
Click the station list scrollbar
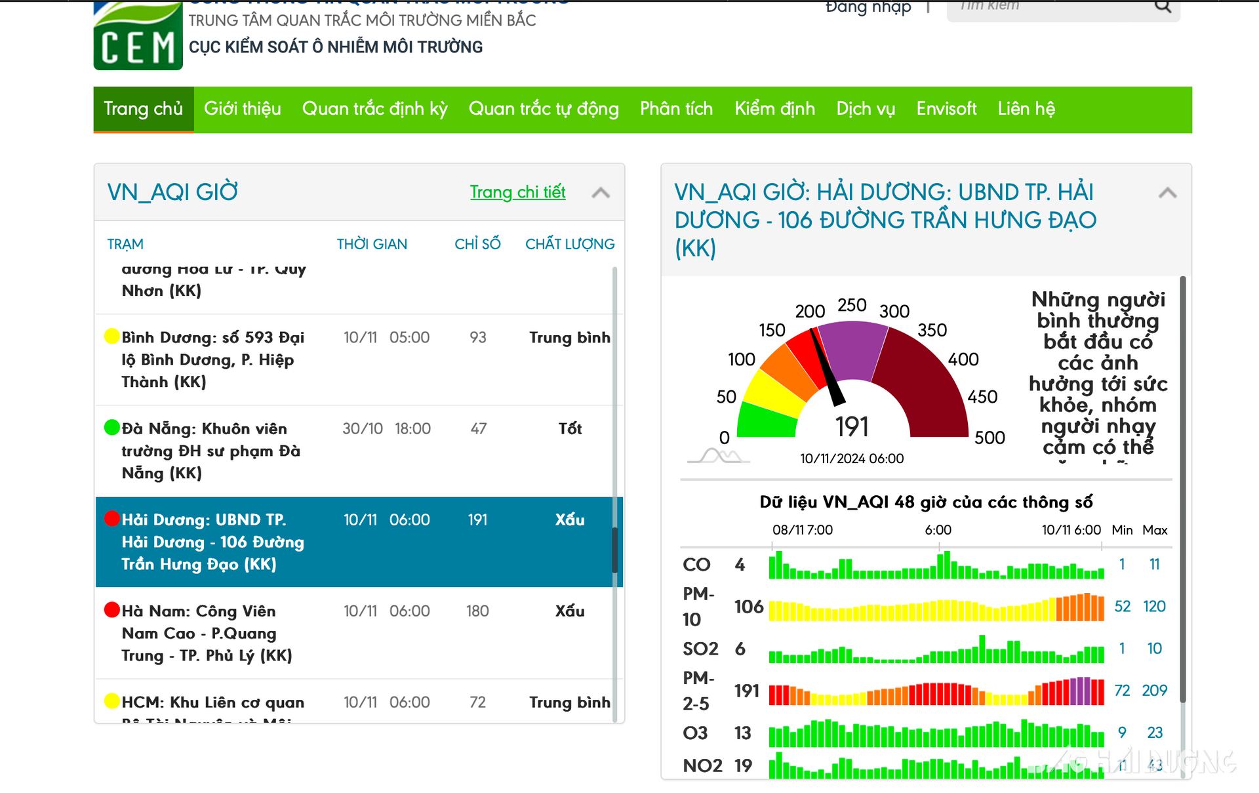(x=615, y=550)
